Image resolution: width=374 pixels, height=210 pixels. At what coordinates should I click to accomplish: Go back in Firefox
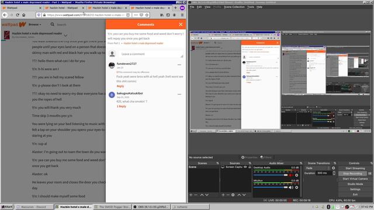[x=5, y=15]
